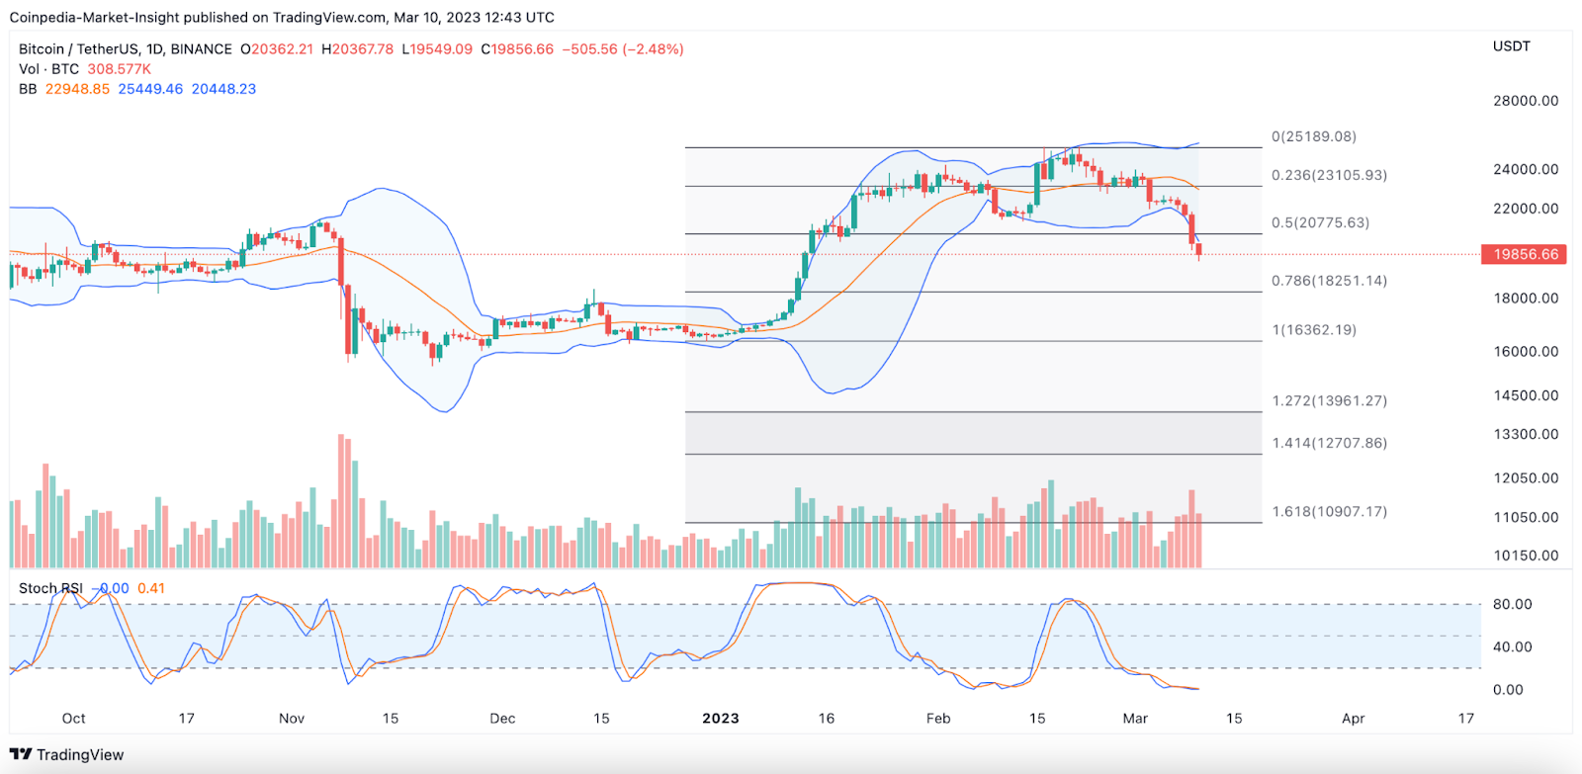
Task: Click the Vol · BTC indicator label
Action: pyautogui.click(x=49, y=68)
